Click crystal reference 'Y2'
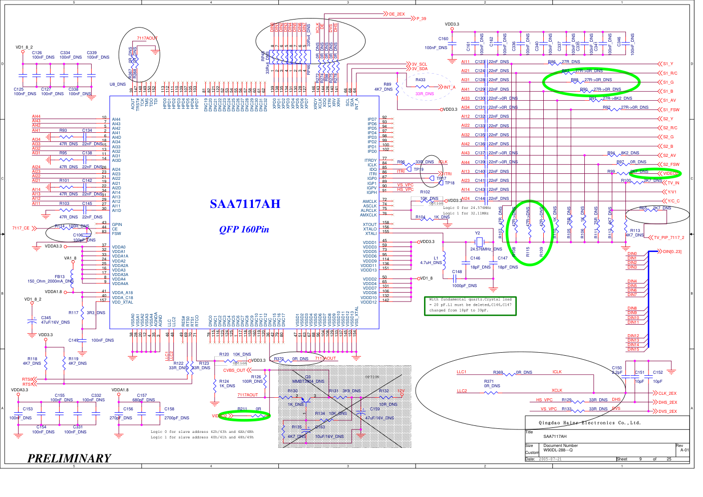This screenshot has width=703, height=497. [477, 233]
